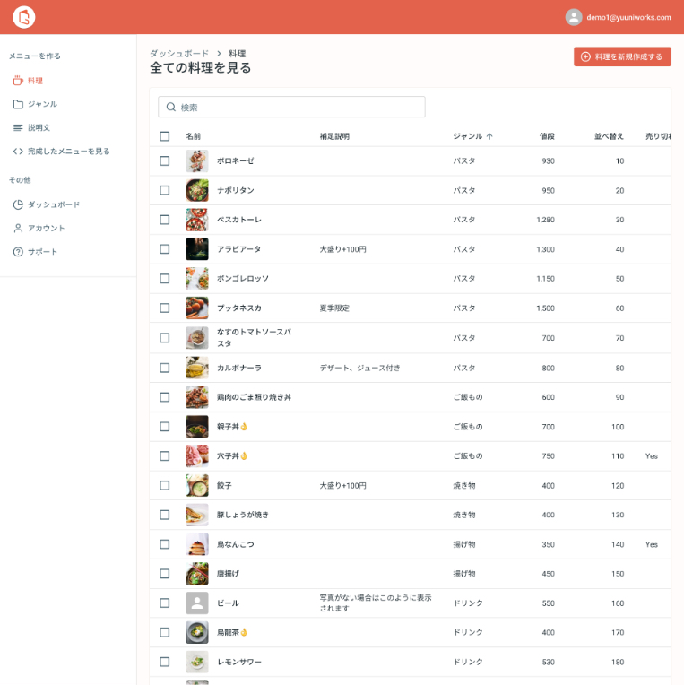This screenshot has height=685, width=684.
Task: Toggle the select-all checkbox in table header
Action: (x=165, y=136)
